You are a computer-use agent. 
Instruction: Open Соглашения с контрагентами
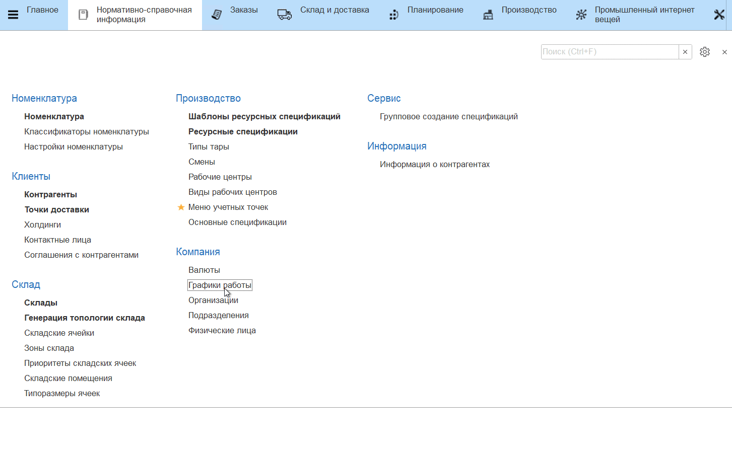[81, 255]
